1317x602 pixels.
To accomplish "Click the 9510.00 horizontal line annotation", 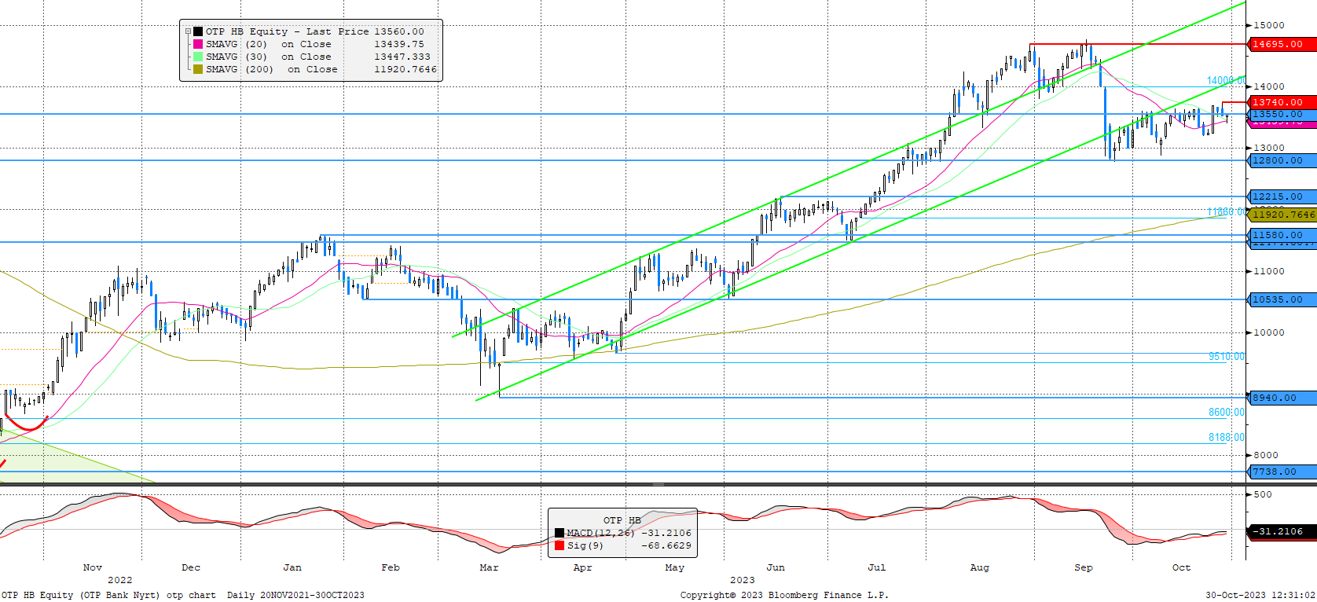I will pos(1227,357).
